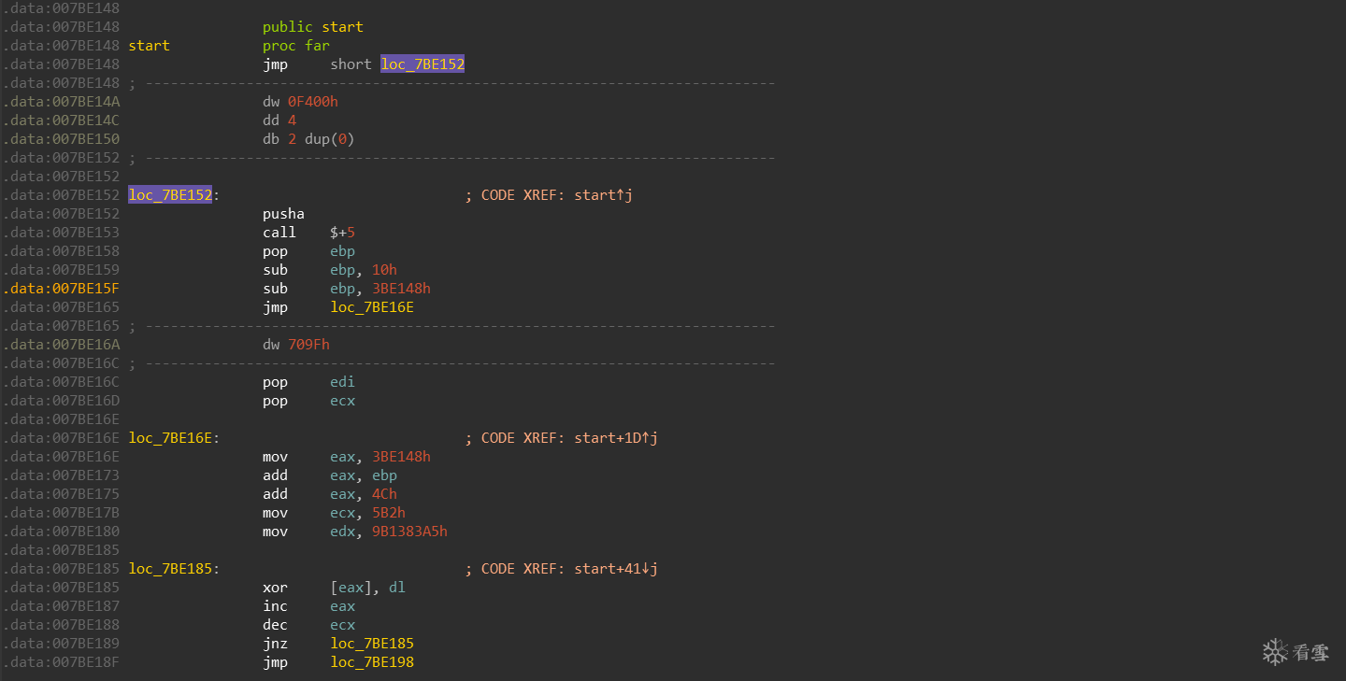This screenshot has height=681, width=1346.
Task: Select the 709Fh data word
Action: (x=308, y=345)
